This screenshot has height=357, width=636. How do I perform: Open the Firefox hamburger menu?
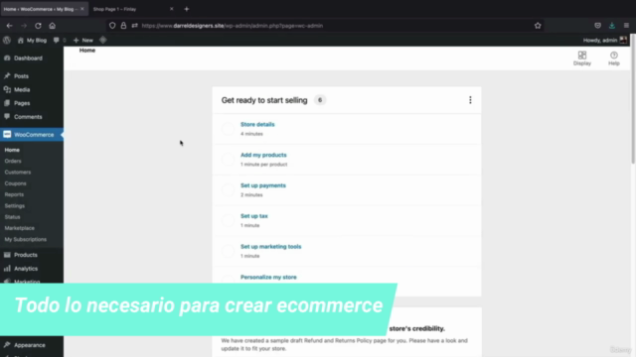[626, 26]
